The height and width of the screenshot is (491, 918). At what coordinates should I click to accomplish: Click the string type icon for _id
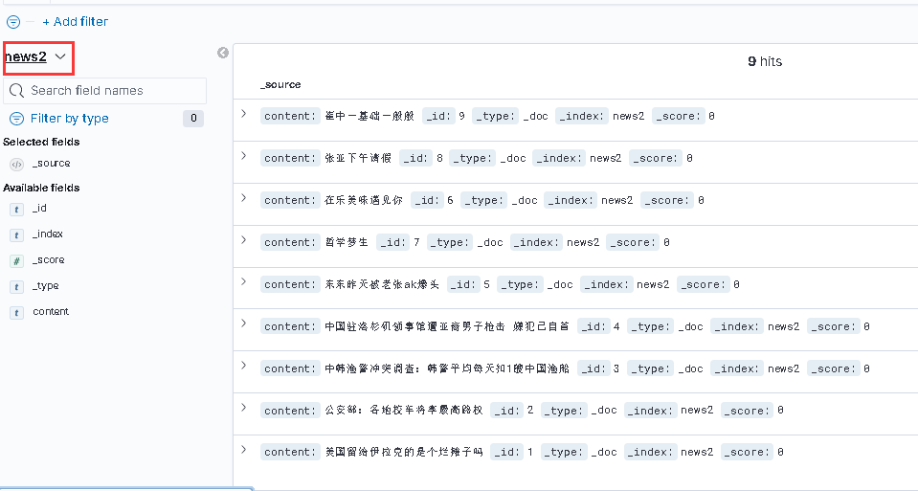[16, 209]
